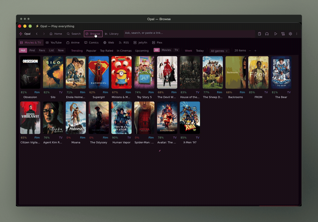318x222 pixels.
Task: Open the scroll log icon
Action: 283,34
